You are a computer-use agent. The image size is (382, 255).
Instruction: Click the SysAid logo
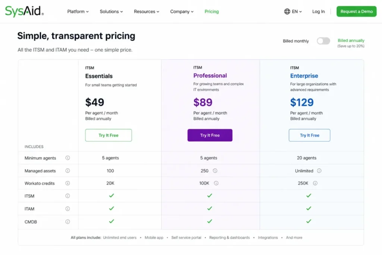pos(24,11)
